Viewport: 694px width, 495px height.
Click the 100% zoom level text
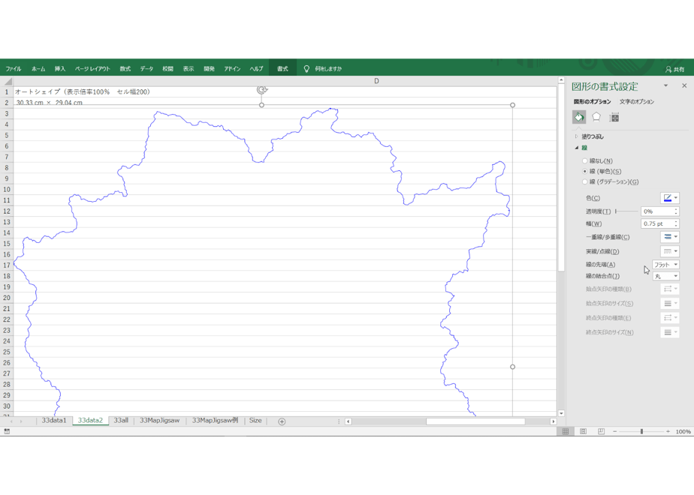(683, 431)
